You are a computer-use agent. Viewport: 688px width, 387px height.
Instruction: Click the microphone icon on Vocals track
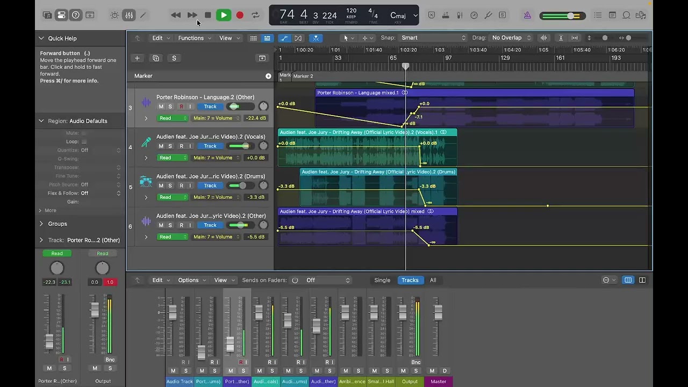pos(146,142)
